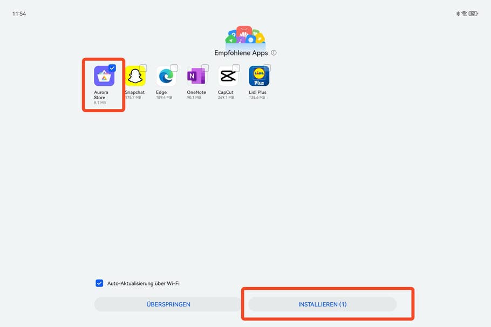
Task: Select the CapCut app icon
Action: [x=227, y=76]
